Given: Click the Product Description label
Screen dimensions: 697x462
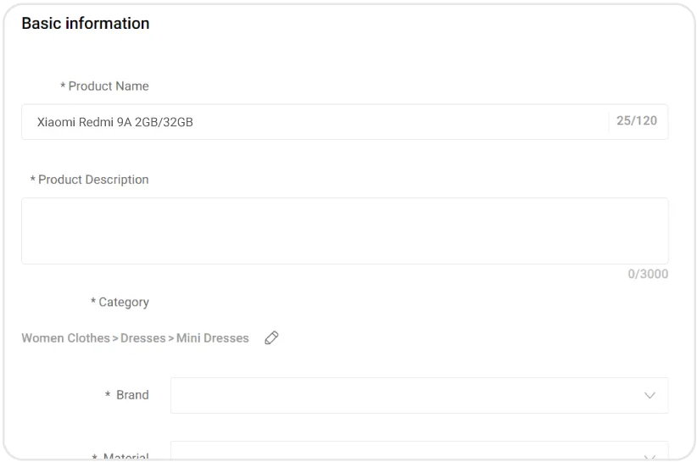Looking at the screenshot, I should (93, 180).
